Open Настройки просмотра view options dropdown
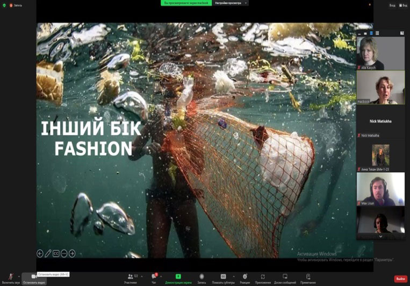410x286 pixels. (231, 3)
